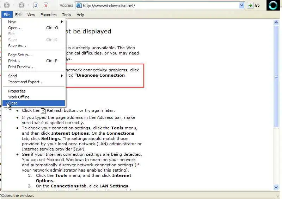Screen dimensions: 282x199
Task: Open the Help menu
Action: pos(80,15)
